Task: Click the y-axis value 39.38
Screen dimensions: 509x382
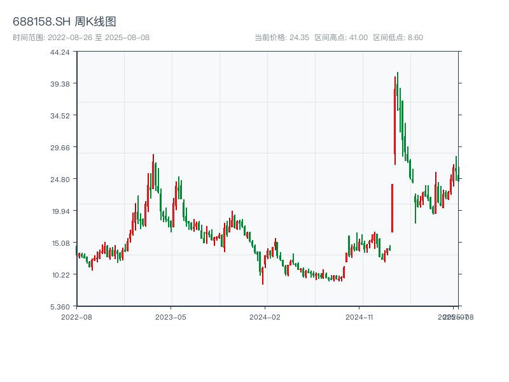Action: pos(60,84)
